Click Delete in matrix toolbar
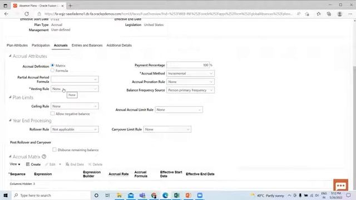 (95, 164)
